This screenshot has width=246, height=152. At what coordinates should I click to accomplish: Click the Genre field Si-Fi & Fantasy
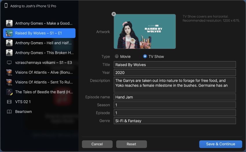[175, 121]
